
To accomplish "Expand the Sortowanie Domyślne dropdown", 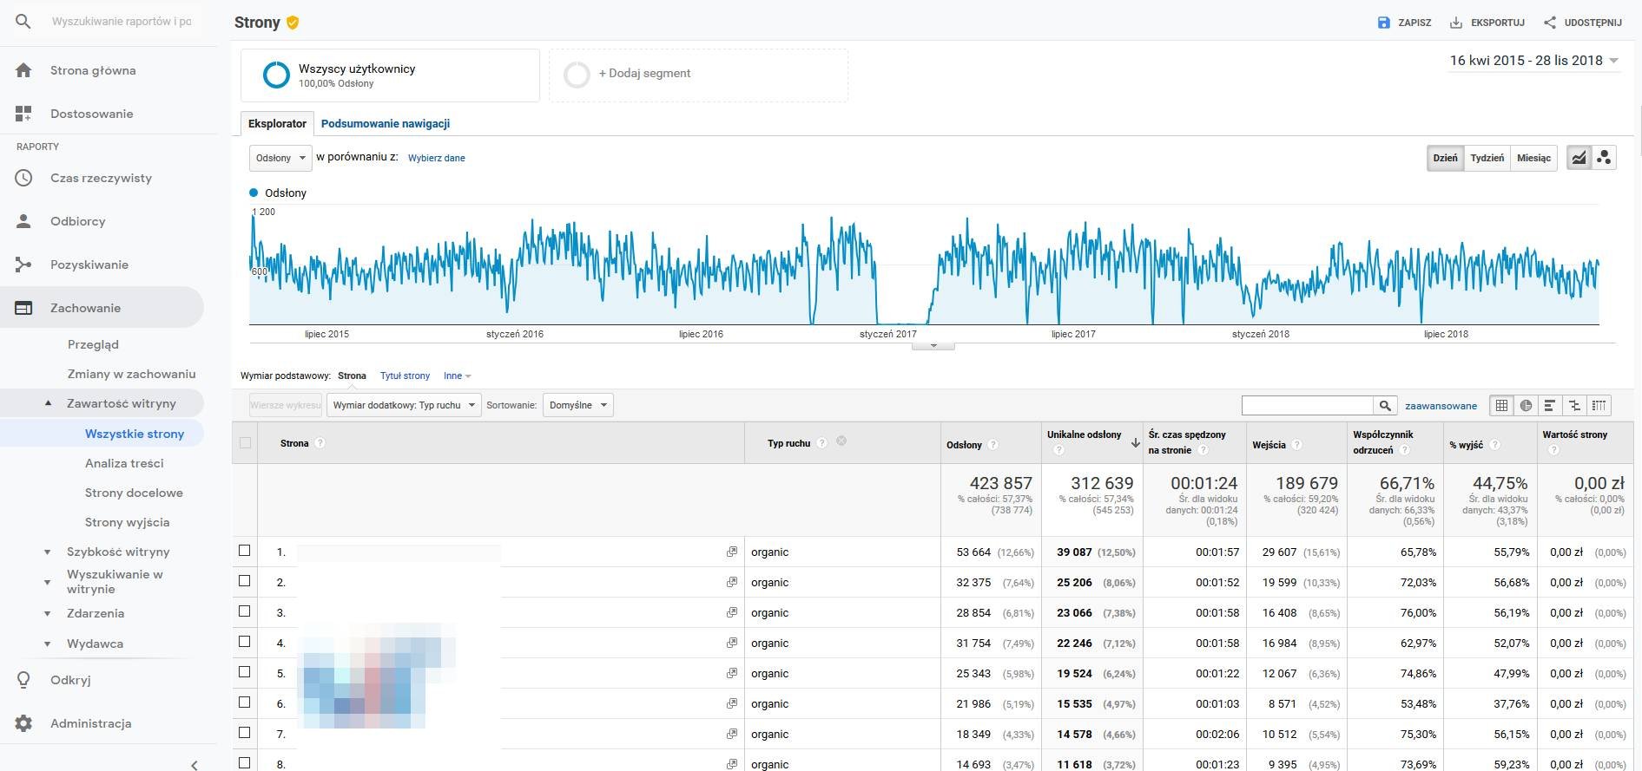I will click(x=577, y=405).
